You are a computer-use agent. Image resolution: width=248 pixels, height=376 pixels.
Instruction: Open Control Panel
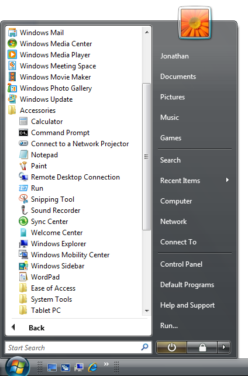(x=181, y=264)
